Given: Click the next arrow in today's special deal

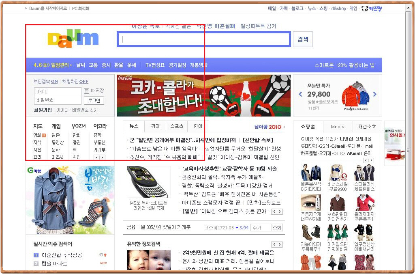Looking at the screenshot, I should click(375, 94).
